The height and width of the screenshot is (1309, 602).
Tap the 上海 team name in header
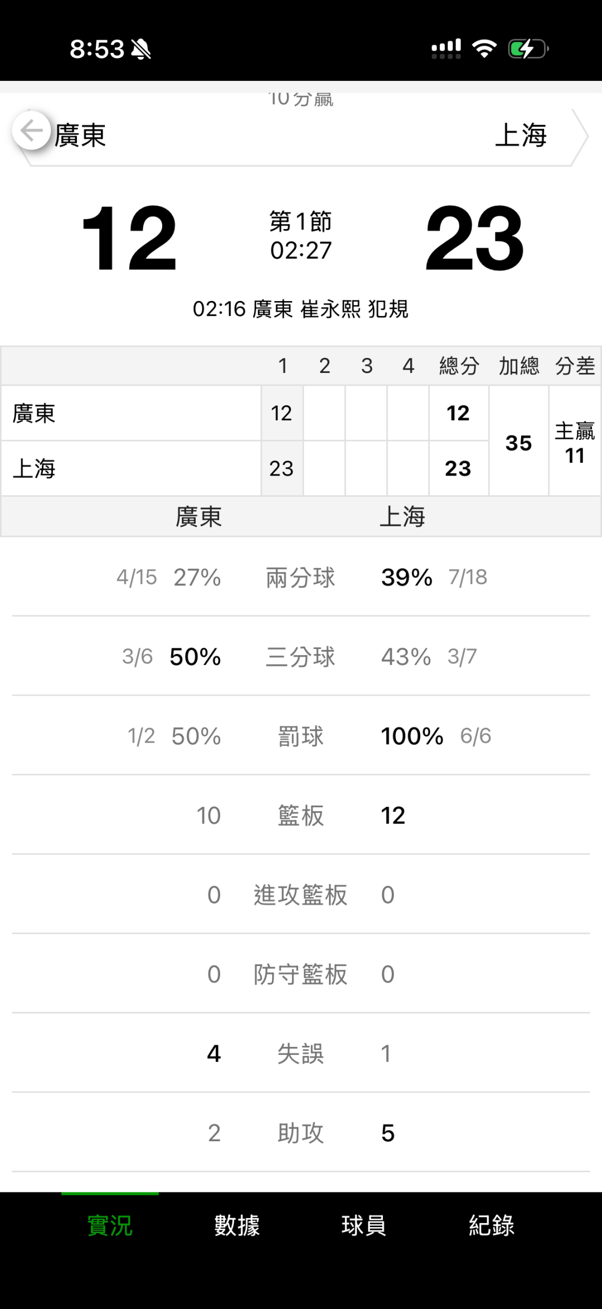[521, 135]
